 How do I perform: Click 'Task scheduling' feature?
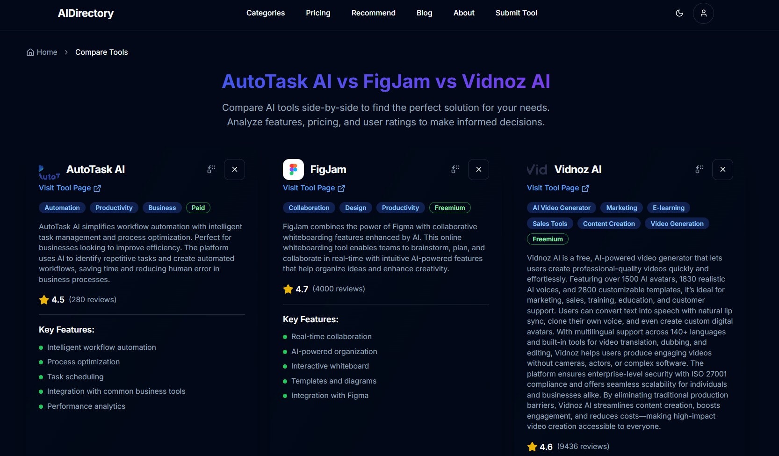75,377
